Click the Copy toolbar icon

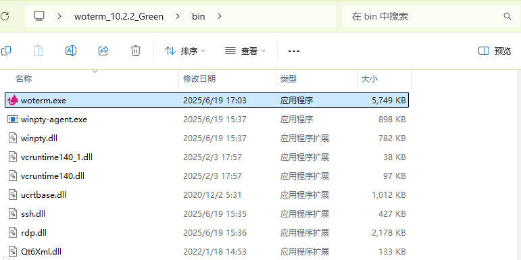click(x=6, y=51)
